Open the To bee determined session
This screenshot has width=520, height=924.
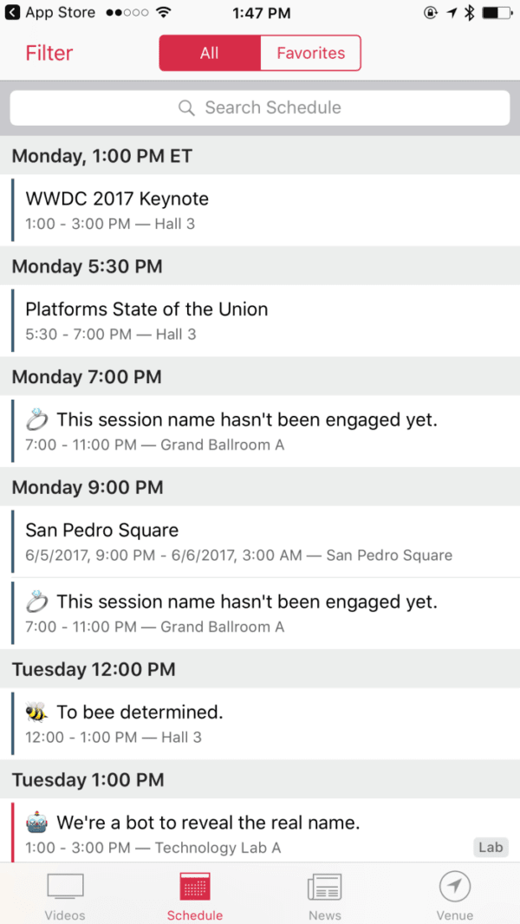260,724
